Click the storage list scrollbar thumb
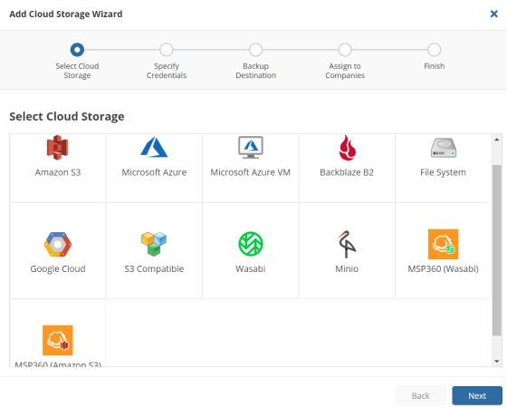This screenshot has height=408, width=507. [497, 250]
